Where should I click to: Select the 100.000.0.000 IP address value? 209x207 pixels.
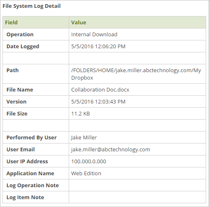click(88, 161)
